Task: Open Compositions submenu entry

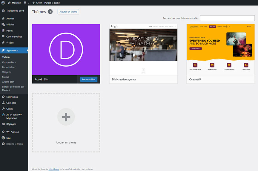Action: click(9, 62)
